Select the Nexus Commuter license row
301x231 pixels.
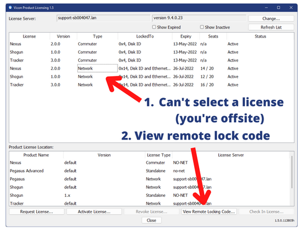coord(152,44)
